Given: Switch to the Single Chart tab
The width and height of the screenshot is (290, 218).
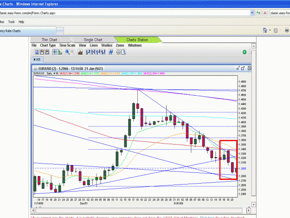Looking at the screenshot, I should click(93, 40).
